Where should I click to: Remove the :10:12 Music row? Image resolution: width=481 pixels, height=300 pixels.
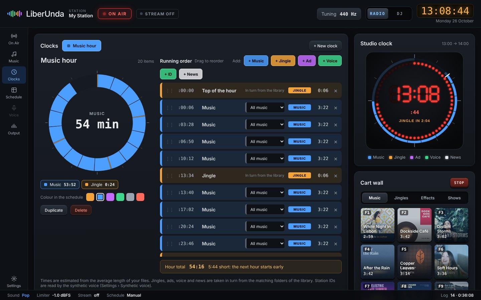point(336,159)
